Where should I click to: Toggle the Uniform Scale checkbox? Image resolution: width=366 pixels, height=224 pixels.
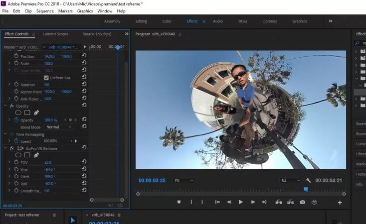46,78
